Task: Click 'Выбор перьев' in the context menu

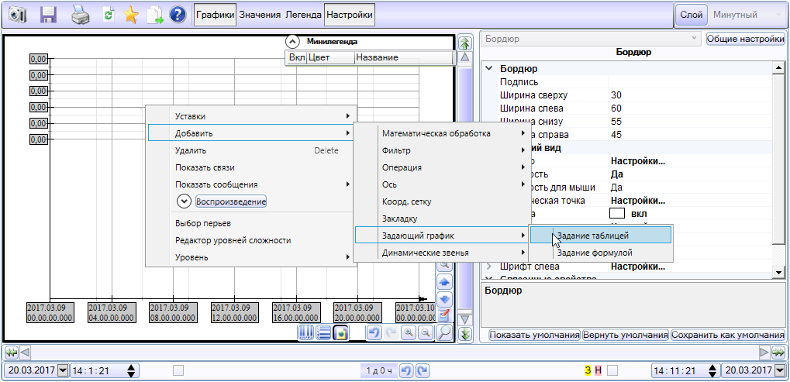Action: (x=251, y=223)
